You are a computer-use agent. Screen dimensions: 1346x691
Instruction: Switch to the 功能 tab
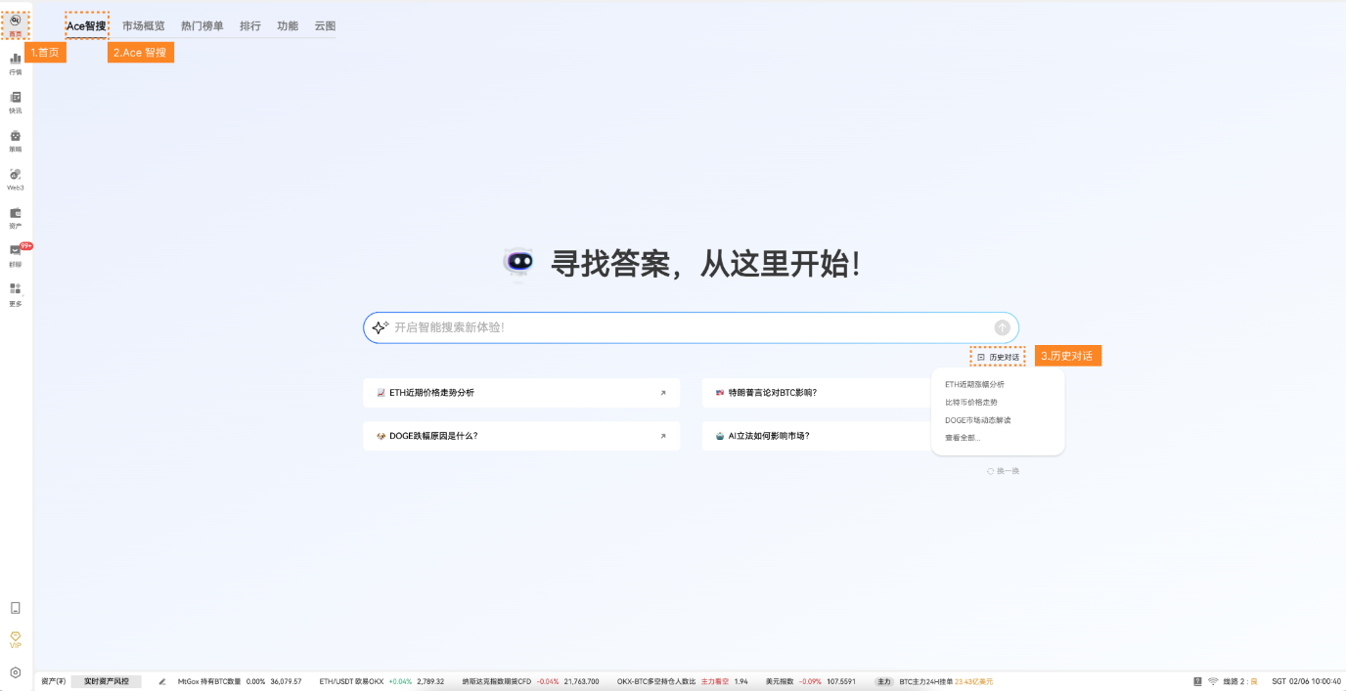click(x=288, y=25)
